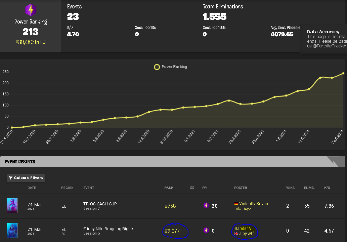Viewport: 347px width, 242px height.
Task: Click the K/D value 7.86 in TRIOS CASH CUP row
Action: (x=329, y=206)
